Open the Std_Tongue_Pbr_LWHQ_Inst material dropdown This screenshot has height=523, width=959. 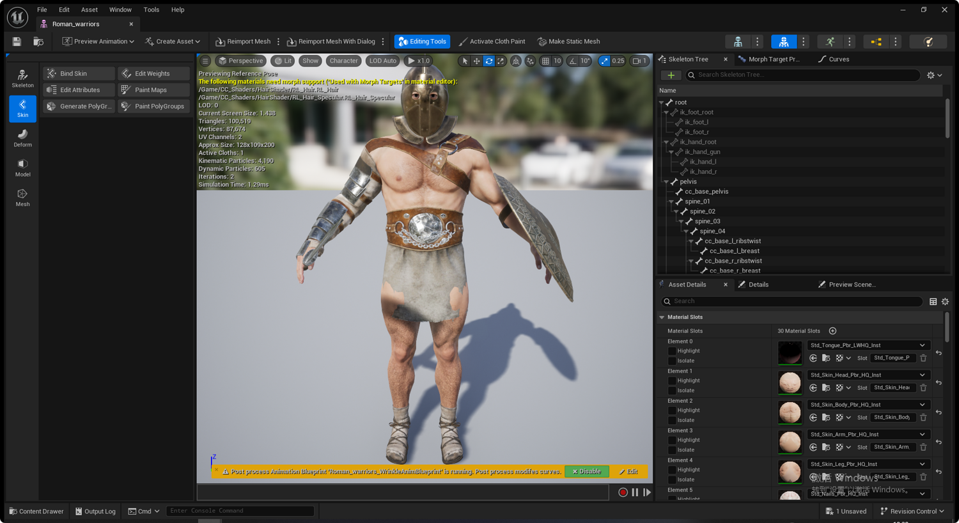[868, 345]
